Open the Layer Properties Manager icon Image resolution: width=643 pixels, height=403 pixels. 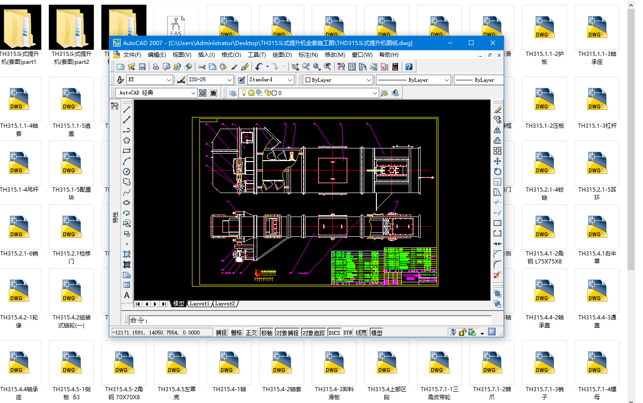click(x=233, y=93)
